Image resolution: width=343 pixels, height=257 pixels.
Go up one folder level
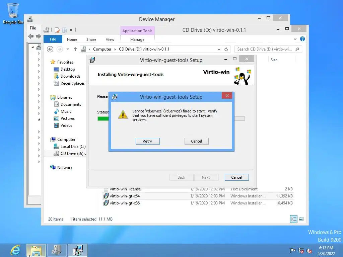[75, 49]
